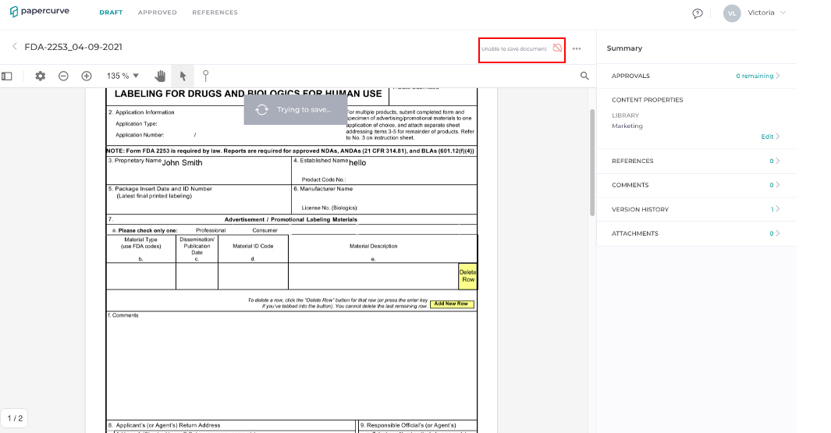Click the Summary panel heading
The image size is (831, 433).
(624, 48)
